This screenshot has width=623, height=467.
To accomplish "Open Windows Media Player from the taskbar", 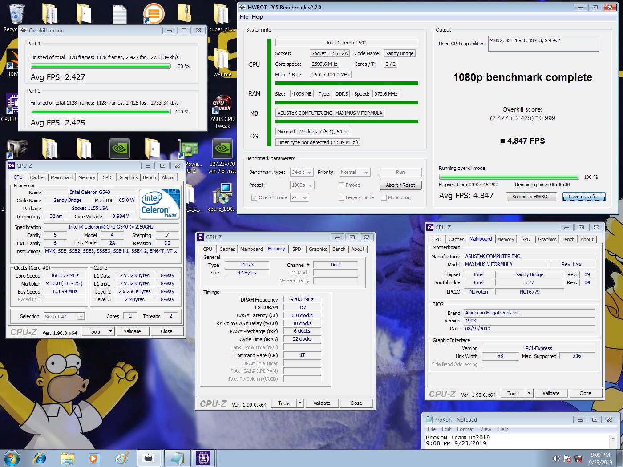I will point(94,458).
